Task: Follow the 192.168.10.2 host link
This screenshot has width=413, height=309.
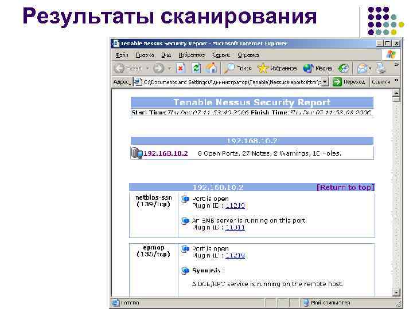Action: 166,153
